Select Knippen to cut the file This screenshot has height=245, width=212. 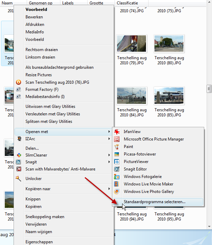(33, 199)
